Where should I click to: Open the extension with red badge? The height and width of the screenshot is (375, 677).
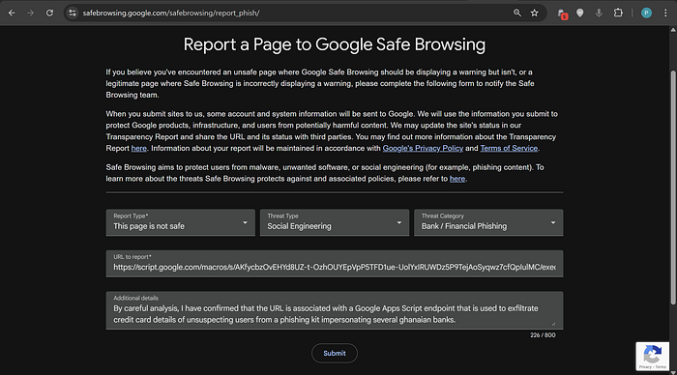(x=562, y=14)
